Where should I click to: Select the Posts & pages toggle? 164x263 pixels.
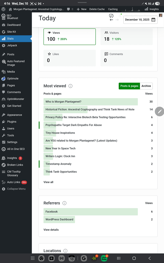[x=129, y=86]
